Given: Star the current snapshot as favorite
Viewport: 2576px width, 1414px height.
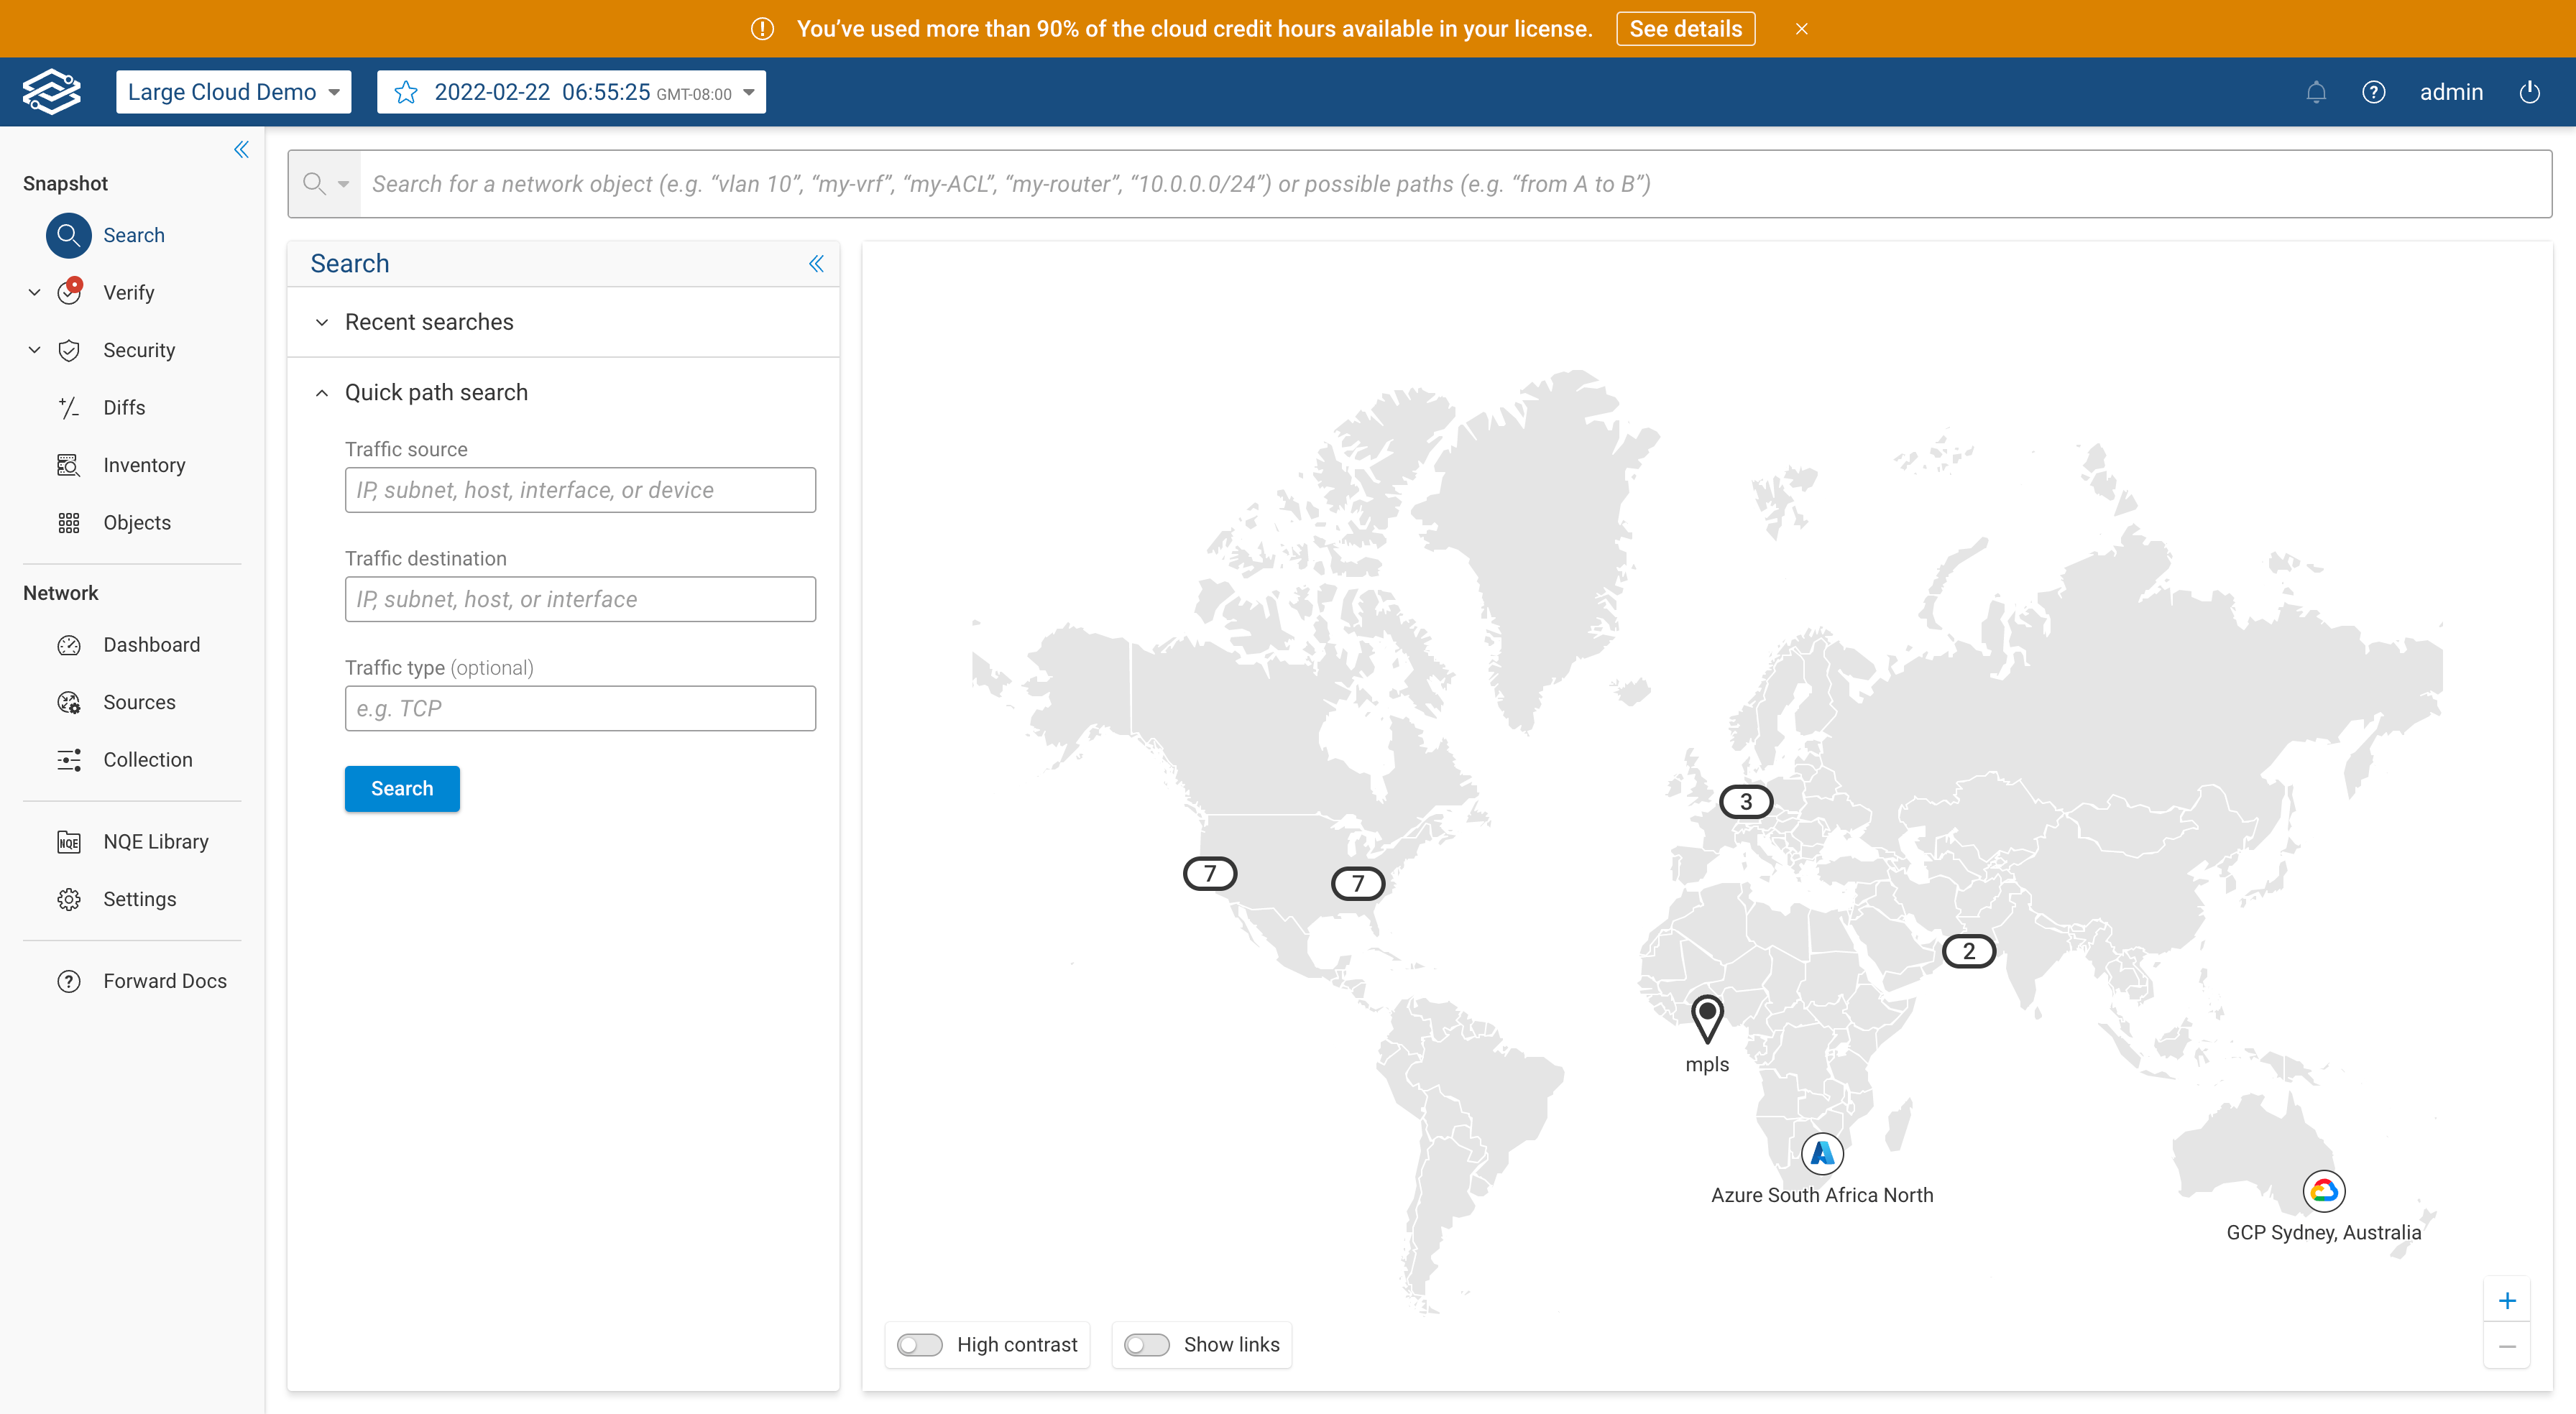Looking at the screenshot, I should pos(406,92).
